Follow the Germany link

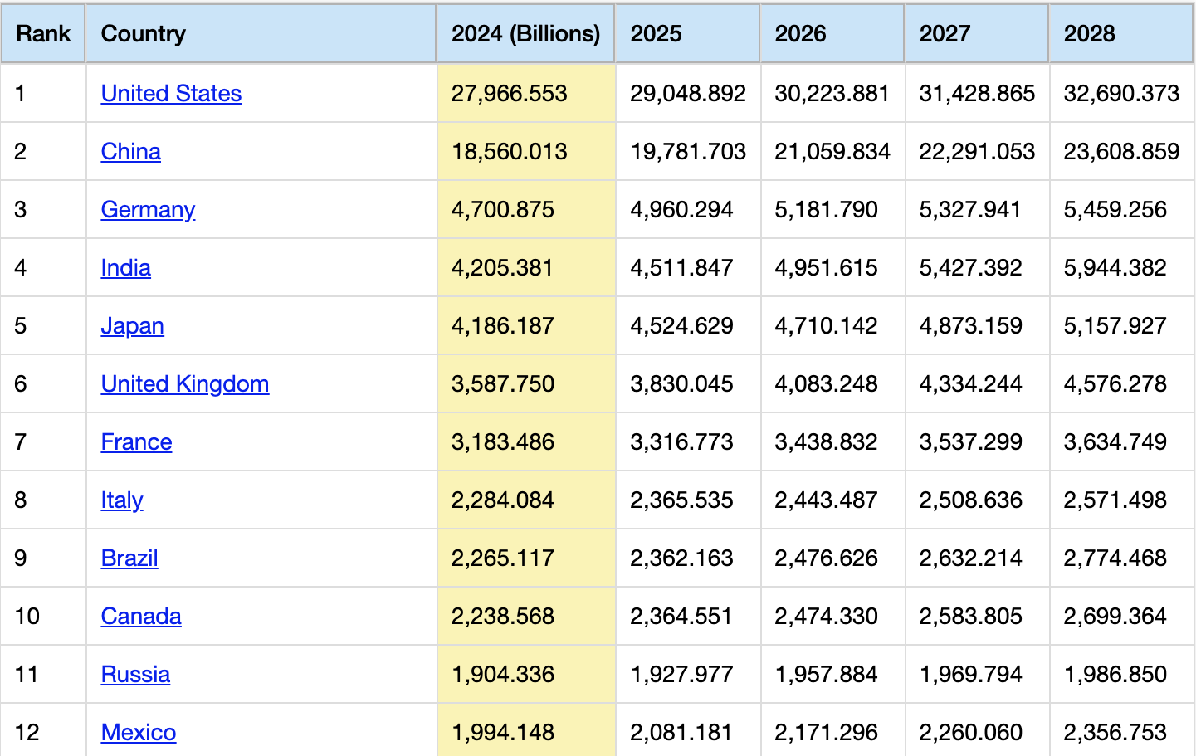148,210
